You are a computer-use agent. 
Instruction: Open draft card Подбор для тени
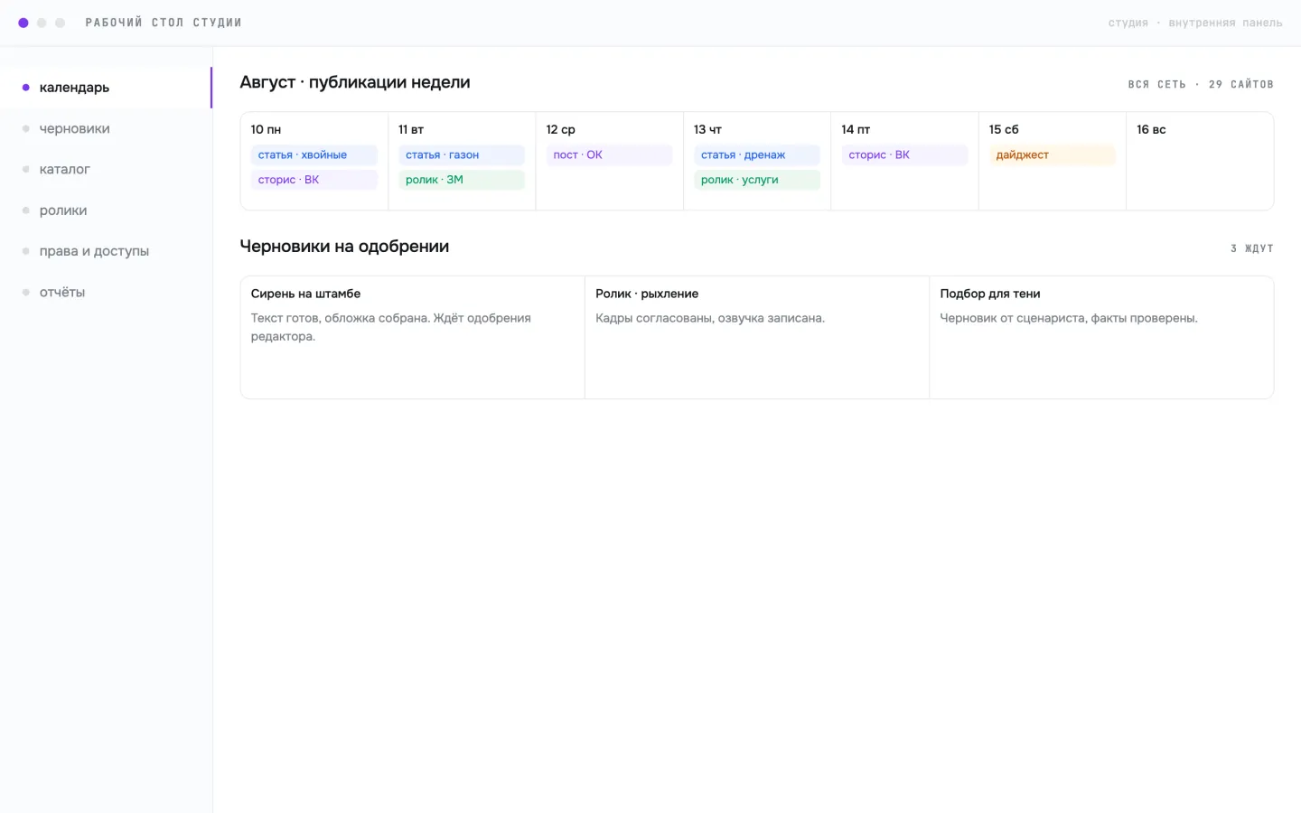[x=1101, y=337]
